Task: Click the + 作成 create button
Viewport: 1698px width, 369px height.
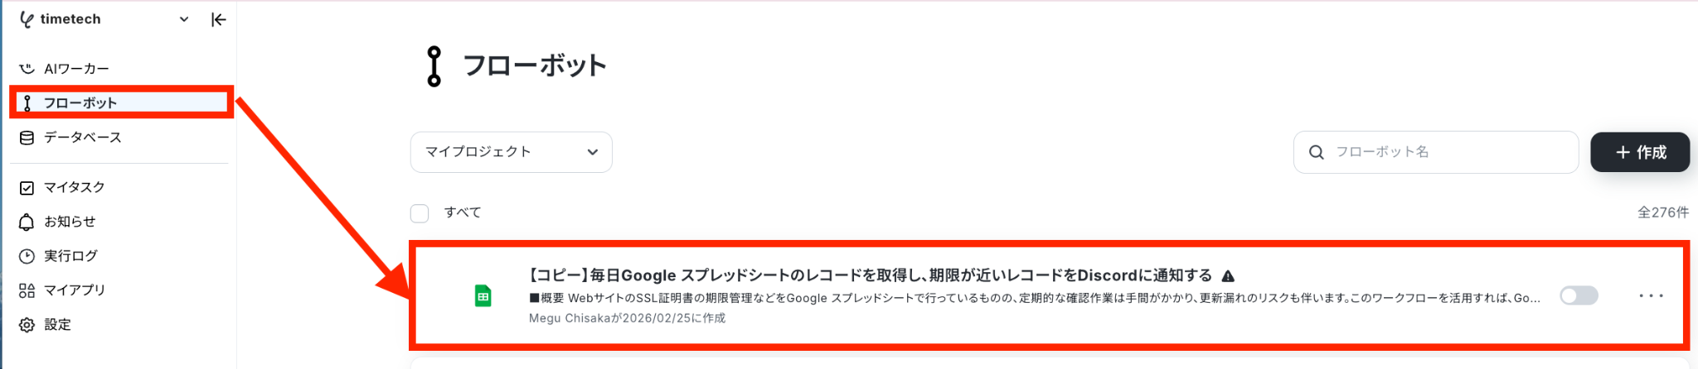Action: tap(1639, 152)
